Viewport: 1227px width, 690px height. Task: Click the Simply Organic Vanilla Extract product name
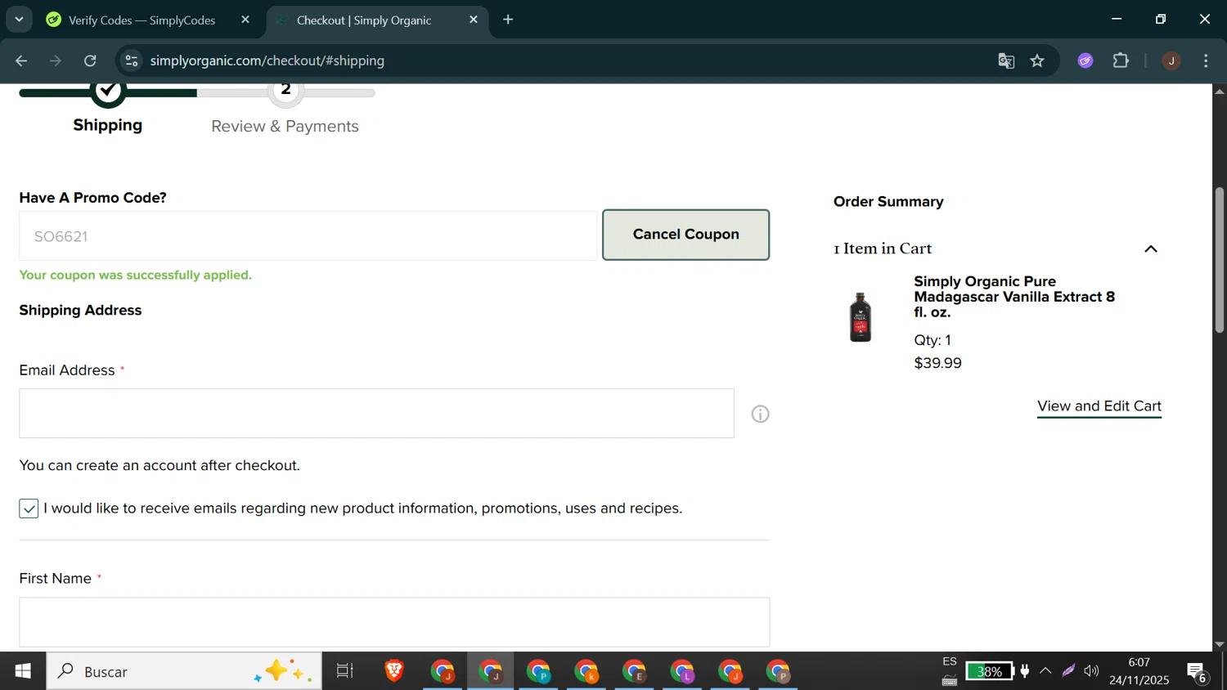point(1014,297)
